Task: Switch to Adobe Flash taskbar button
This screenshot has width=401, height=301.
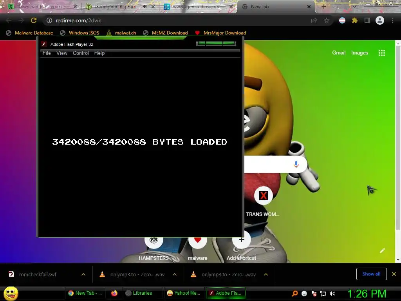Action: (x=226, y=293)
